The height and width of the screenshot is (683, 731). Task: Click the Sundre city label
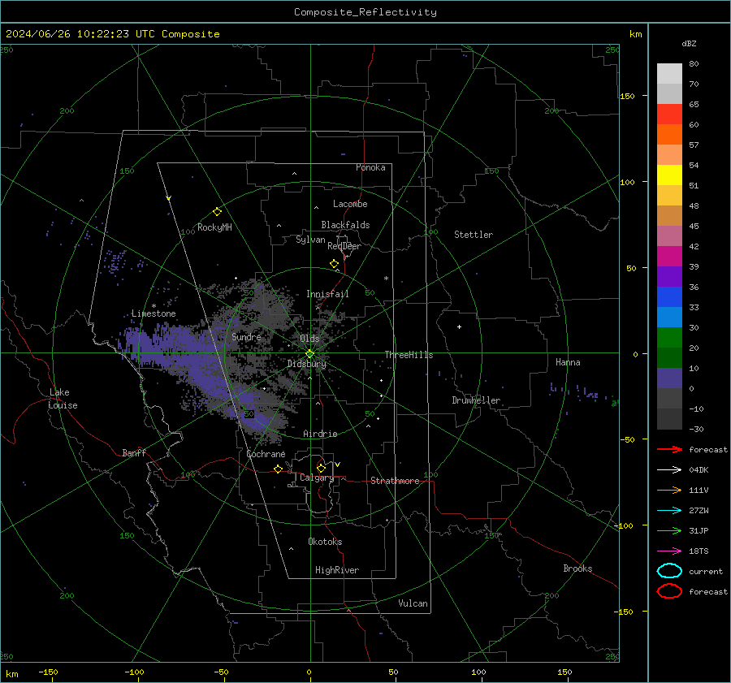246,336
